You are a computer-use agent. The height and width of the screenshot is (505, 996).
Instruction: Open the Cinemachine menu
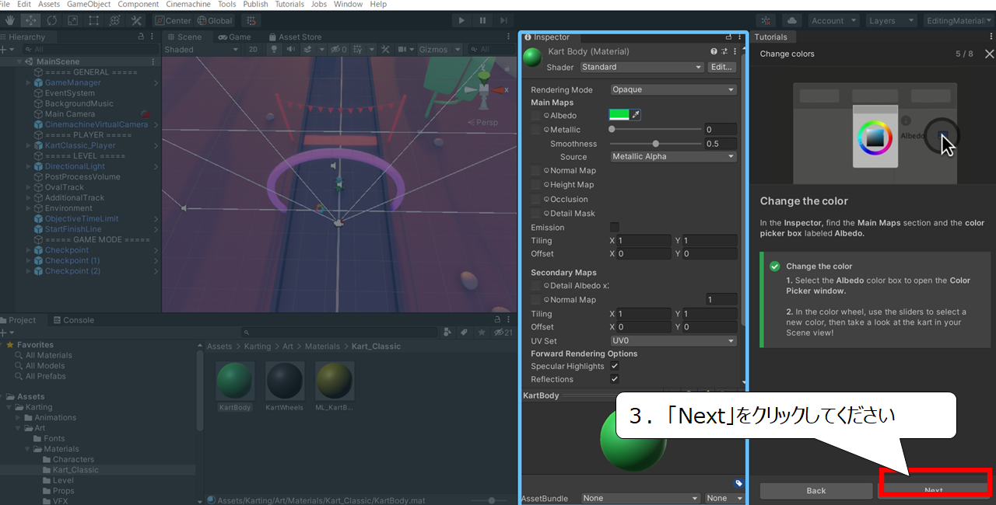188,5
